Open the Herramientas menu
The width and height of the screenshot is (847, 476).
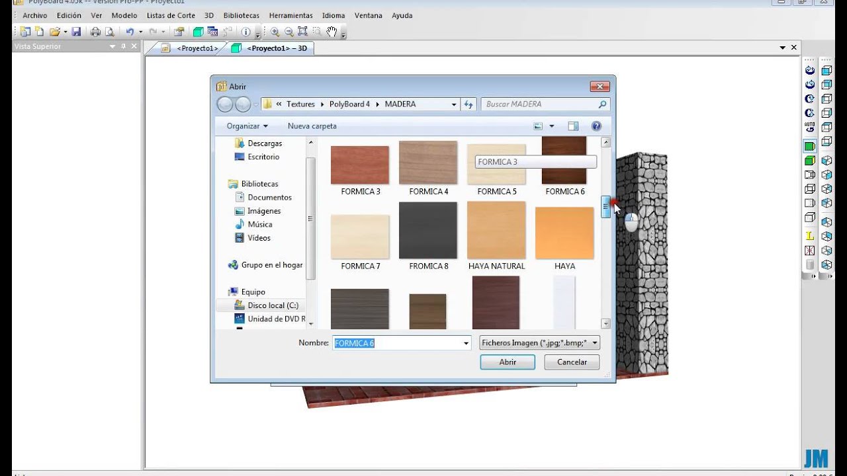tap(291, 15)
